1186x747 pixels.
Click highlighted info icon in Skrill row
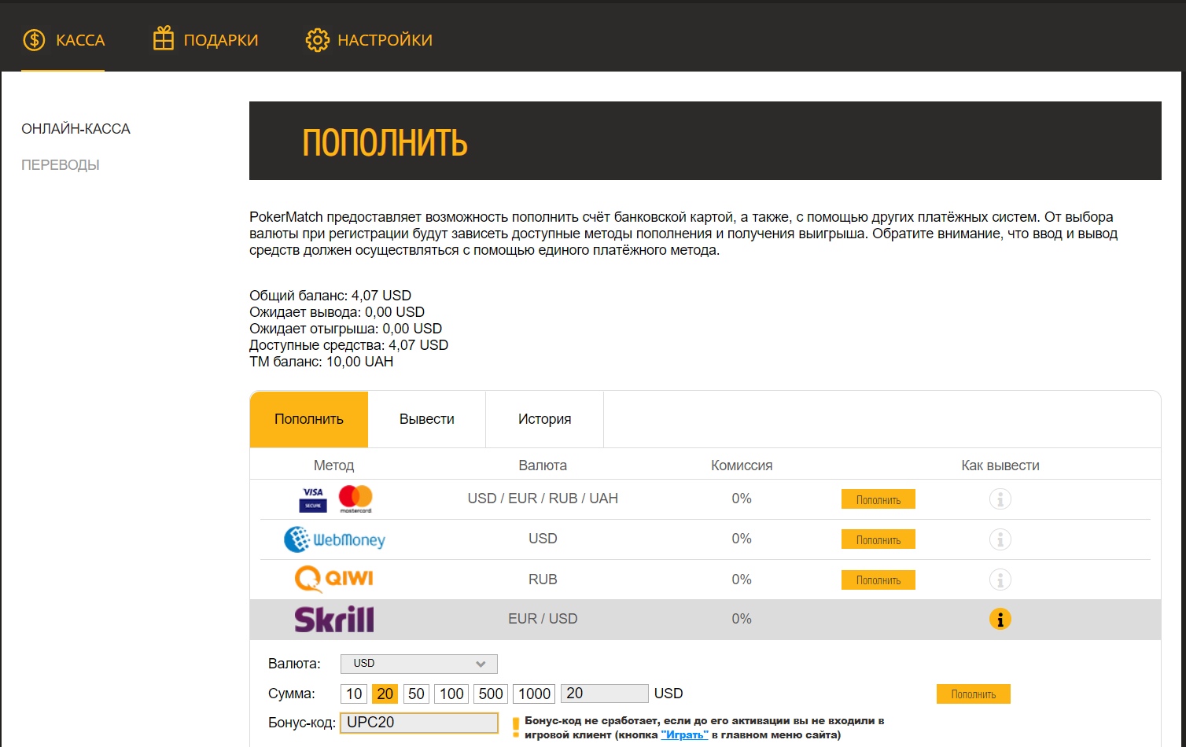tap(1000, 620)
